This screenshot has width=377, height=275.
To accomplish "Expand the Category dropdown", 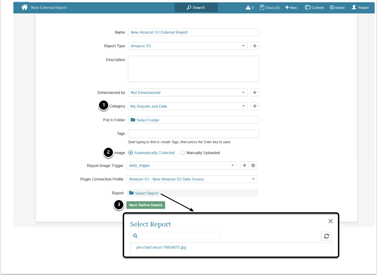I will coord(188,106).
